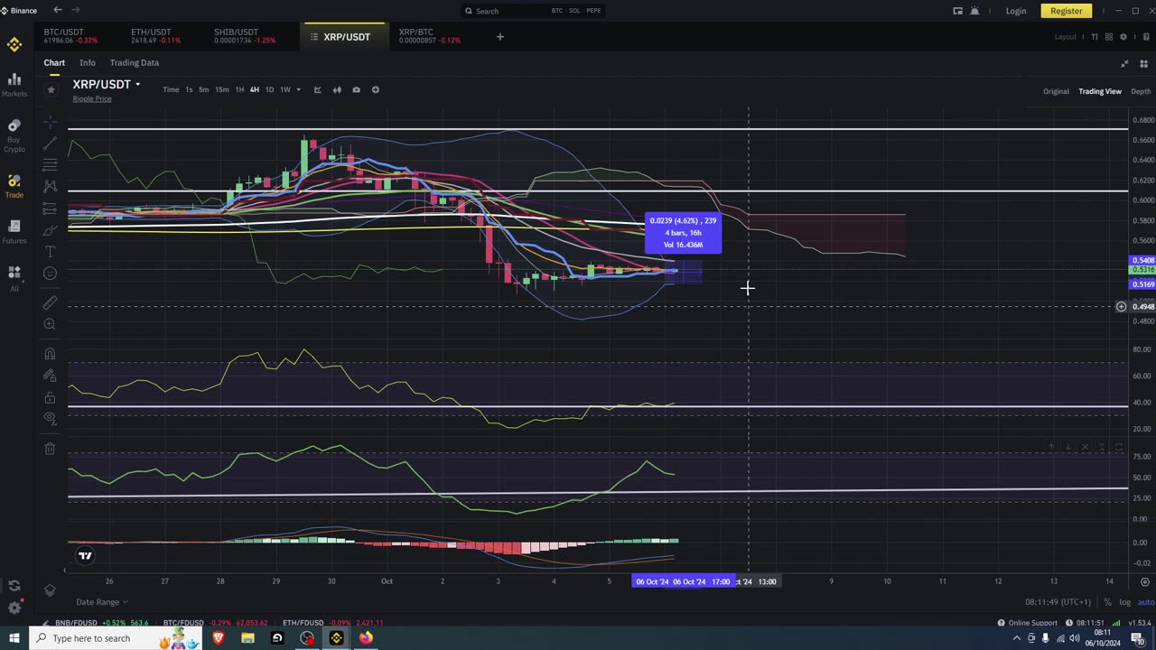Click the refresh icon in left sidebar bottom
The image size is (1156, 650).
click(14, 586)
